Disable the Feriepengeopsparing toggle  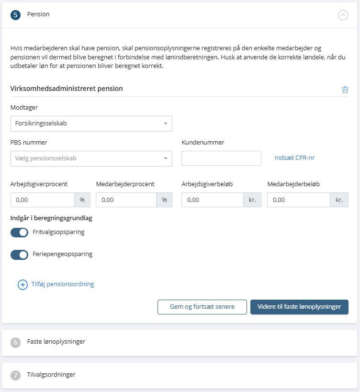(x=19, y=255)
